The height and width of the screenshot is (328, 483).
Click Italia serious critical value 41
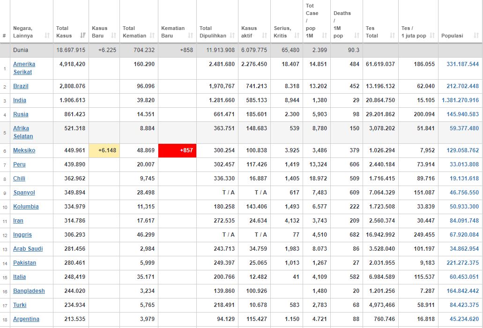[x=296, y=277]
